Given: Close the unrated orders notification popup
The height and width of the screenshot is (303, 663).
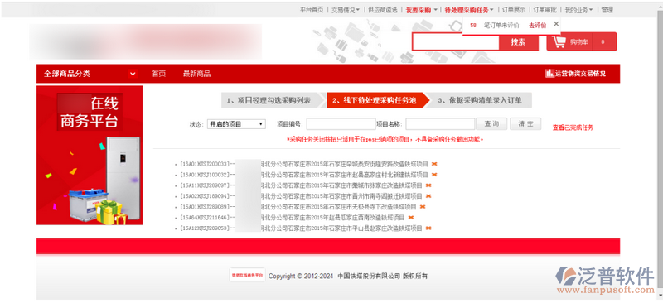Looking at the screenshot, I should (x=556, y=24).
